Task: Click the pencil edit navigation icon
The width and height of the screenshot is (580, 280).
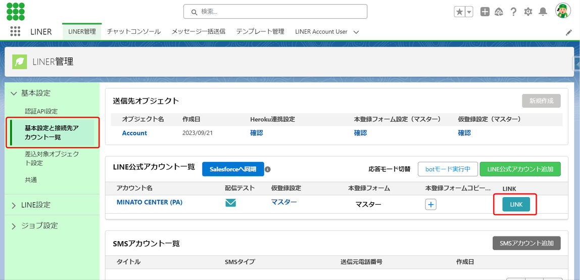Action: tap(568, 32)
